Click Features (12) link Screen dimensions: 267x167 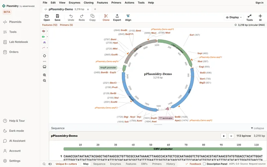click(50, 25)
